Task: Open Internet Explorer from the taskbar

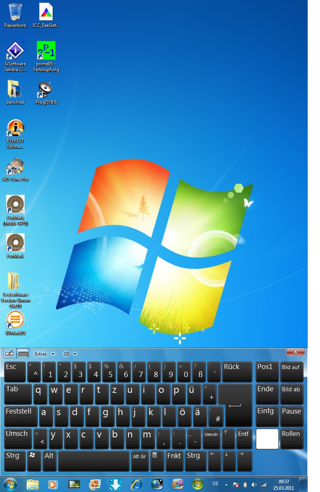Action: point(136,484)
